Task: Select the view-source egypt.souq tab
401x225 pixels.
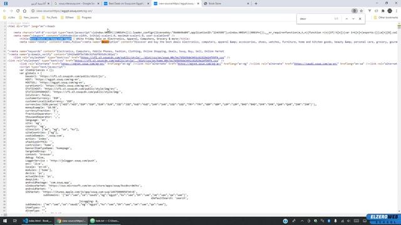Action: tap(176, 4)
